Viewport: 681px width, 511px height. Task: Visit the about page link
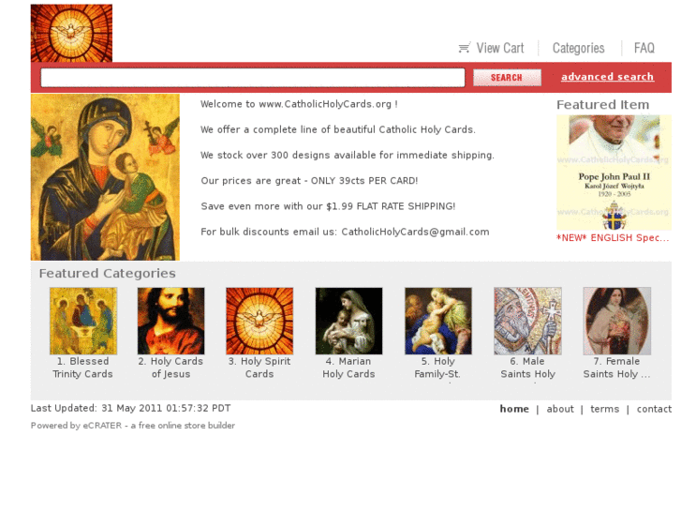[x=560, y=409]
